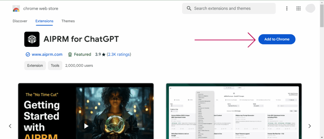This screenshot has height=139, width=324.
Task: Click the Chrome Web Store logo
Action: 16,9
